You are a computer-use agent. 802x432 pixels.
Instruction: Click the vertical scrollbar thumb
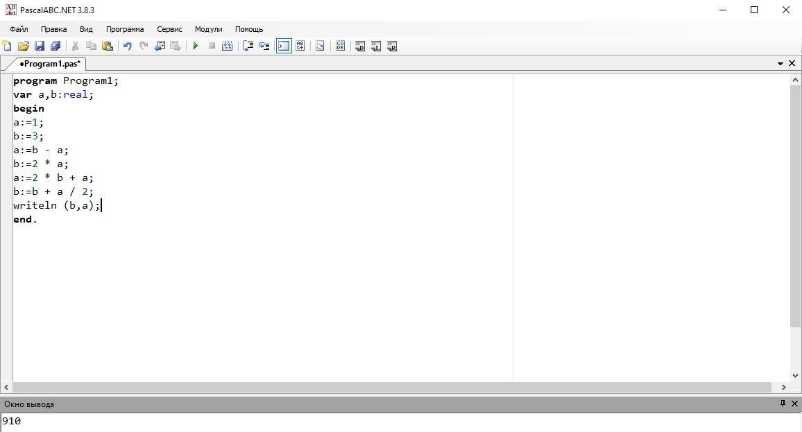point(795,207)
